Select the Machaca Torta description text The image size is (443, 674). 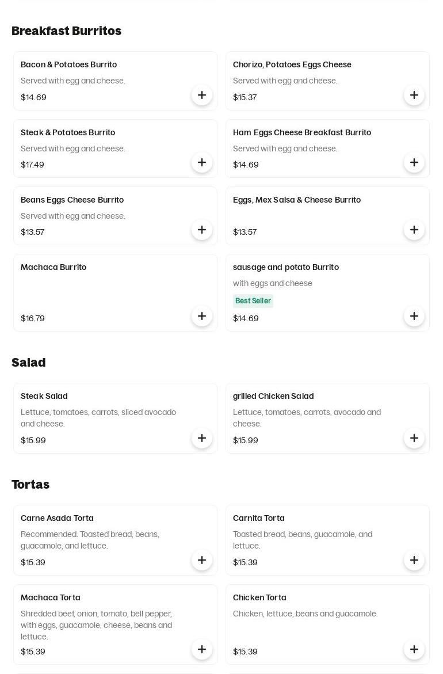coord(96,625)
